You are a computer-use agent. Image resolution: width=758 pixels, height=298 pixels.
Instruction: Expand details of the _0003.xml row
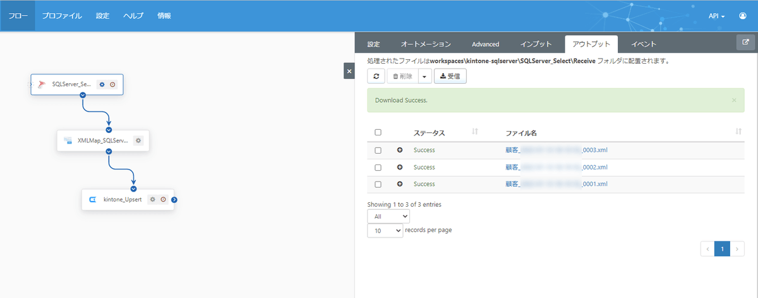pos(400,151)
